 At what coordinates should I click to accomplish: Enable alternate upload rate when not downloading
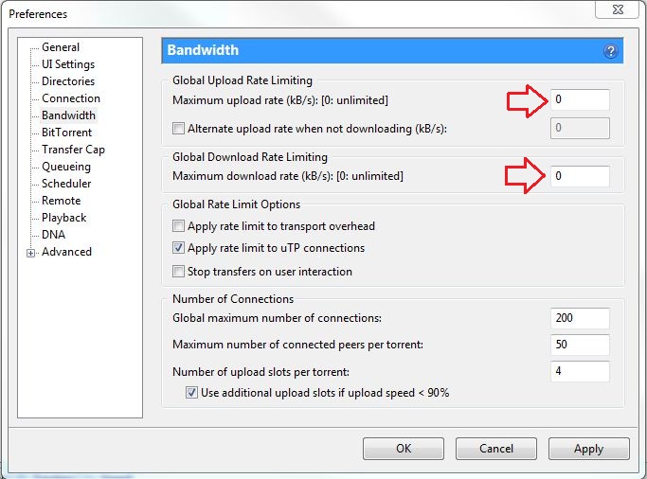178,128
